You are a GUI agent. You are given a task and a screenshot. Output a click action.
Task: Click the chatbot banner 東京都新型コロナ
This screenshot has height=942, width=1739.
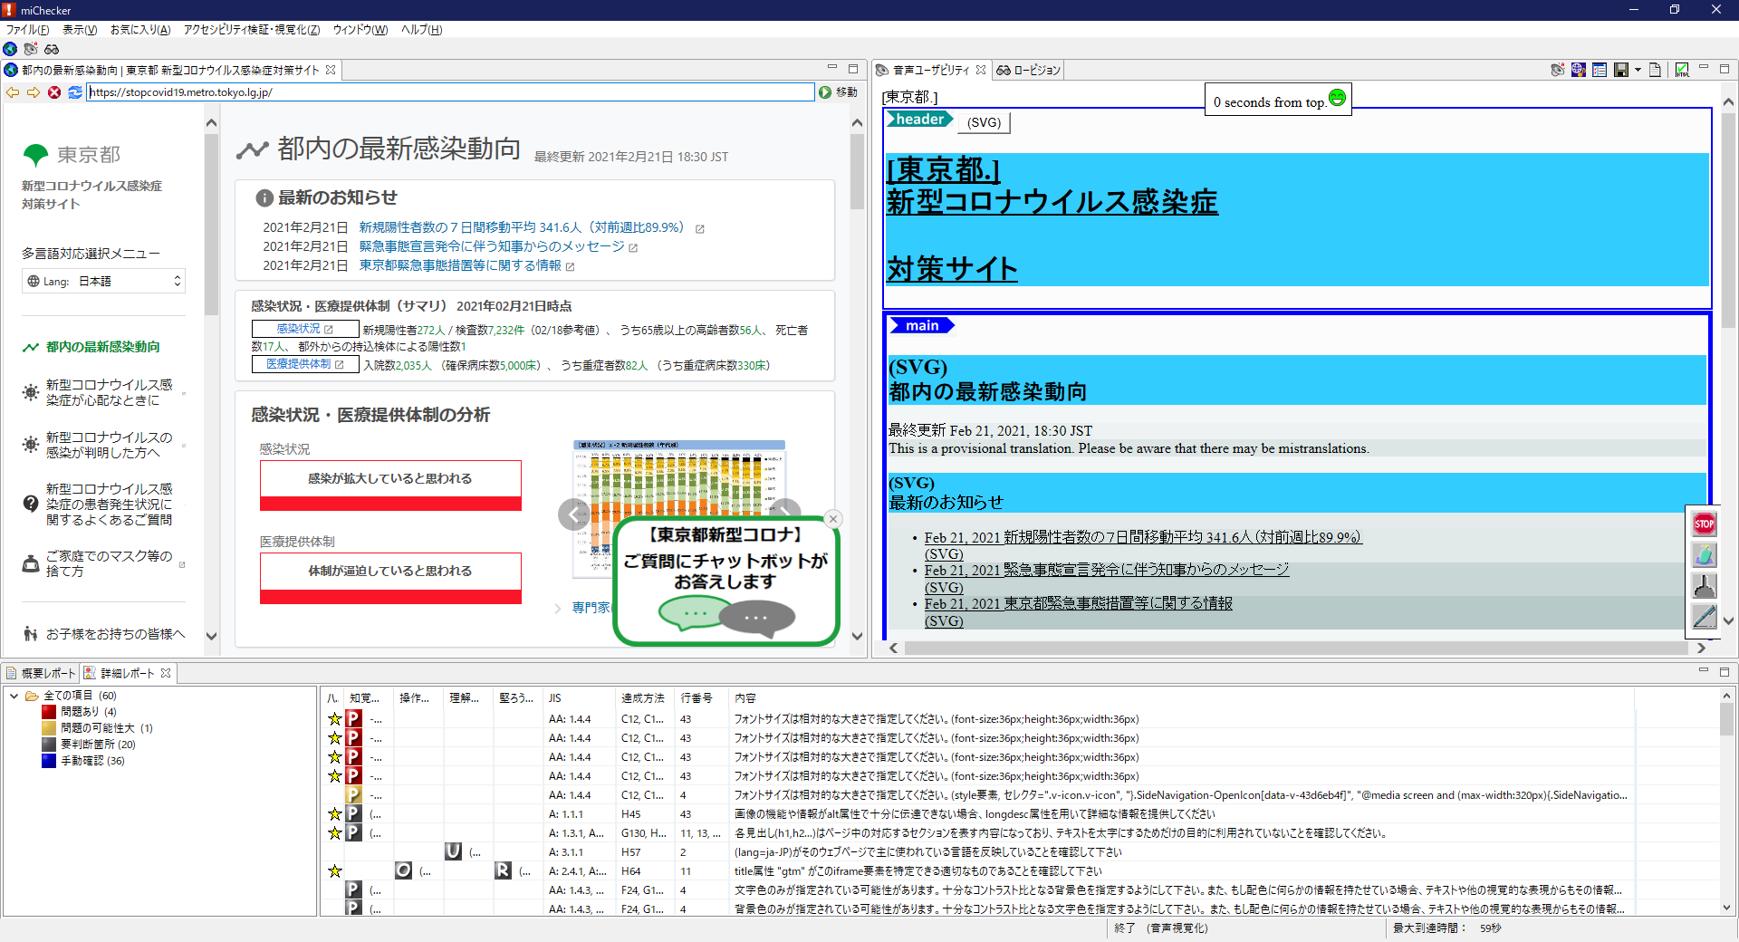point(725,581)
